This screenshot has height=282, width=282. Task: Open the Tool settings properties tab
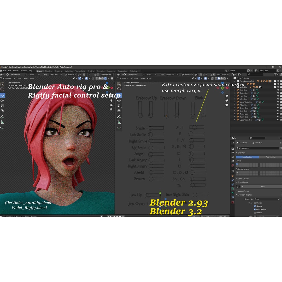tap(233, 143)
